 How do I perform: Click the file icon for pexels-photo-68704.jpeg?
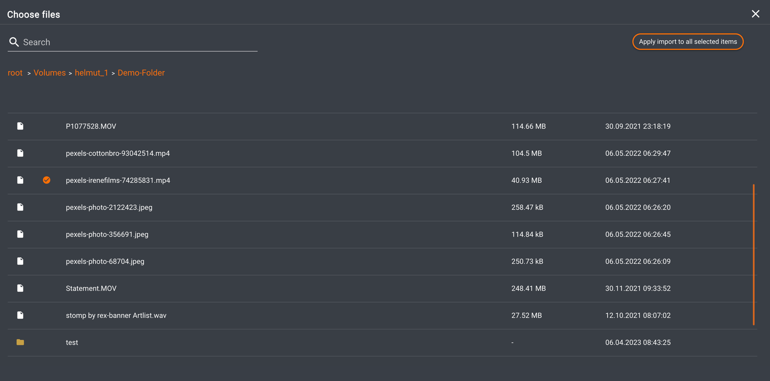20,261
